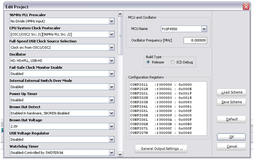Open Internal External Switch Over Mode dropdown
Screen dimensions: 254x161
point(111,87)
